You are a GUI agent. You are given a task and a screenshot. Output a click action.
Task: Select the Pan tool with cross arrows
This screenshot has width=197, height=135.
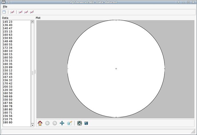62,123
